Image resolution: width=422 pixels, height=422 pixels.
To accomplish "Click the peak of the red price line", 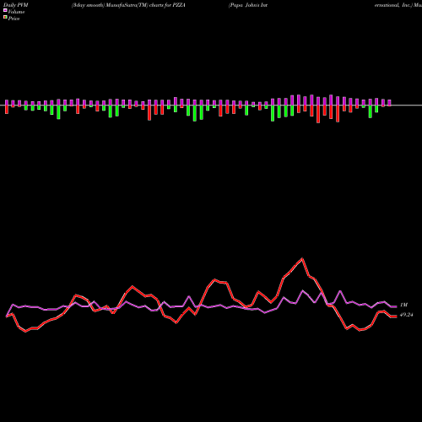I will coord(302,258).
